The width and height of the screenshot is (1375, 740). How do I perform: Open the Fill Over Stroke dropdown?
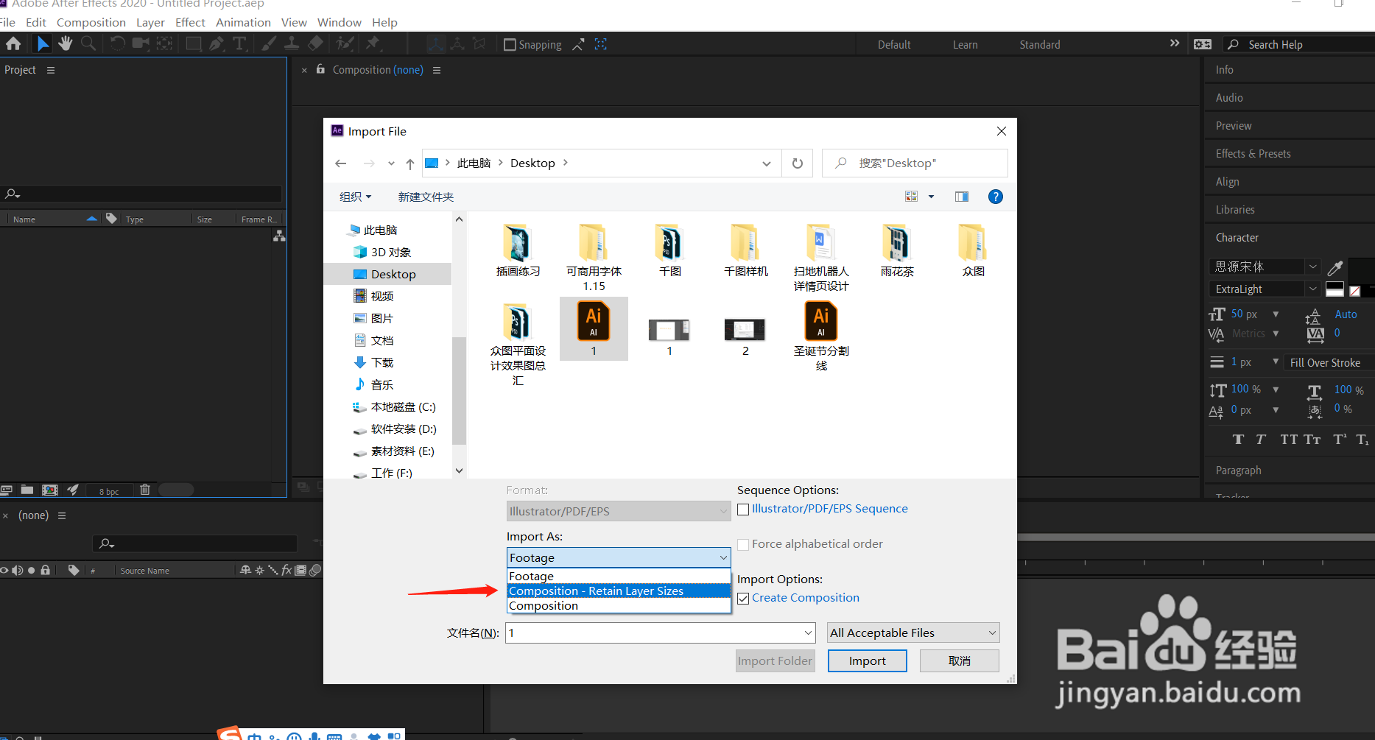pos(1329,362)
